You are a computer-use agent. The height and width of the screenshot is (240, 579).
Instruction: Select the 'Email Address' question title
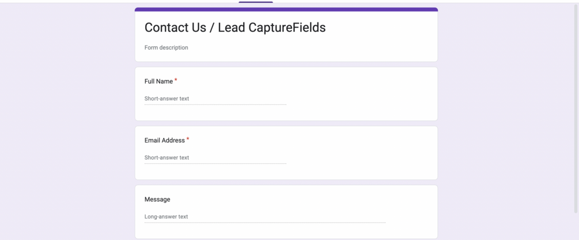[x=165, y=140]
